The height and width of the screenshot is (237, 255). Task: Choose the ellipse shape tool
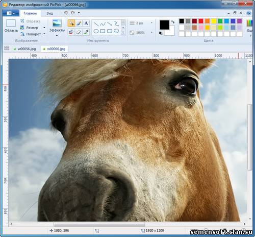point(96,31)
